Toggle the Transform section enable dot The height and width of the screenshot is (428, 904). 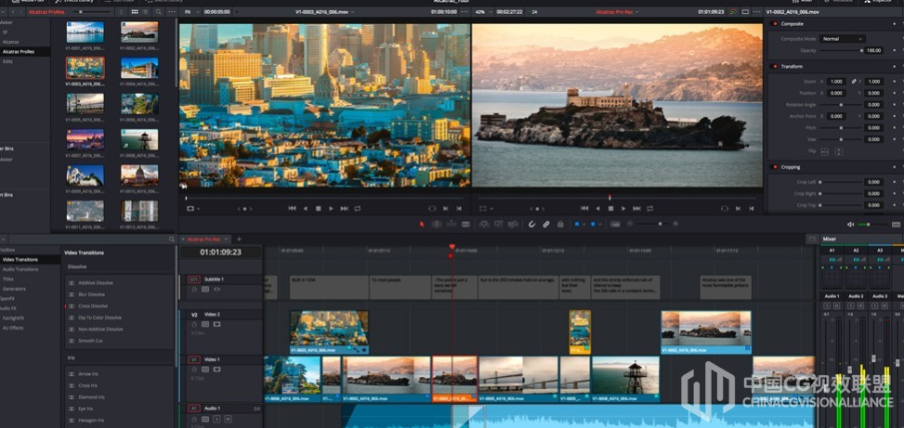pos(774,67)
